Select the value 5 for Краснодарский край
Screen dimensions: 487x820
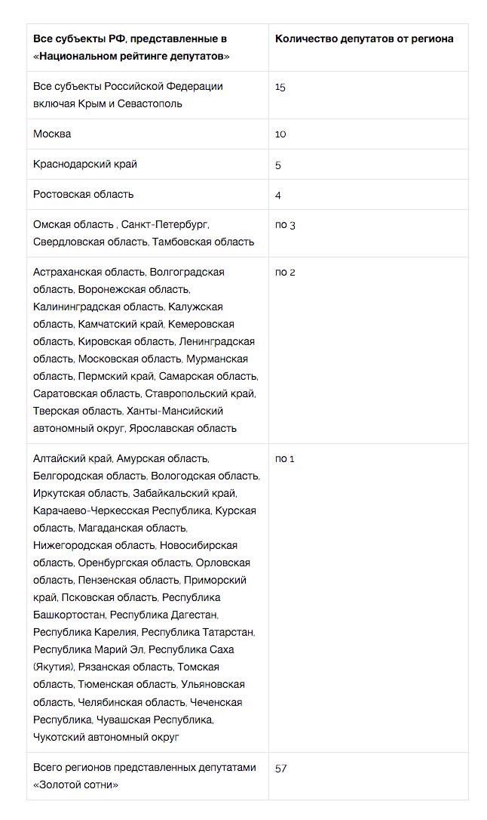click(277, 165)
